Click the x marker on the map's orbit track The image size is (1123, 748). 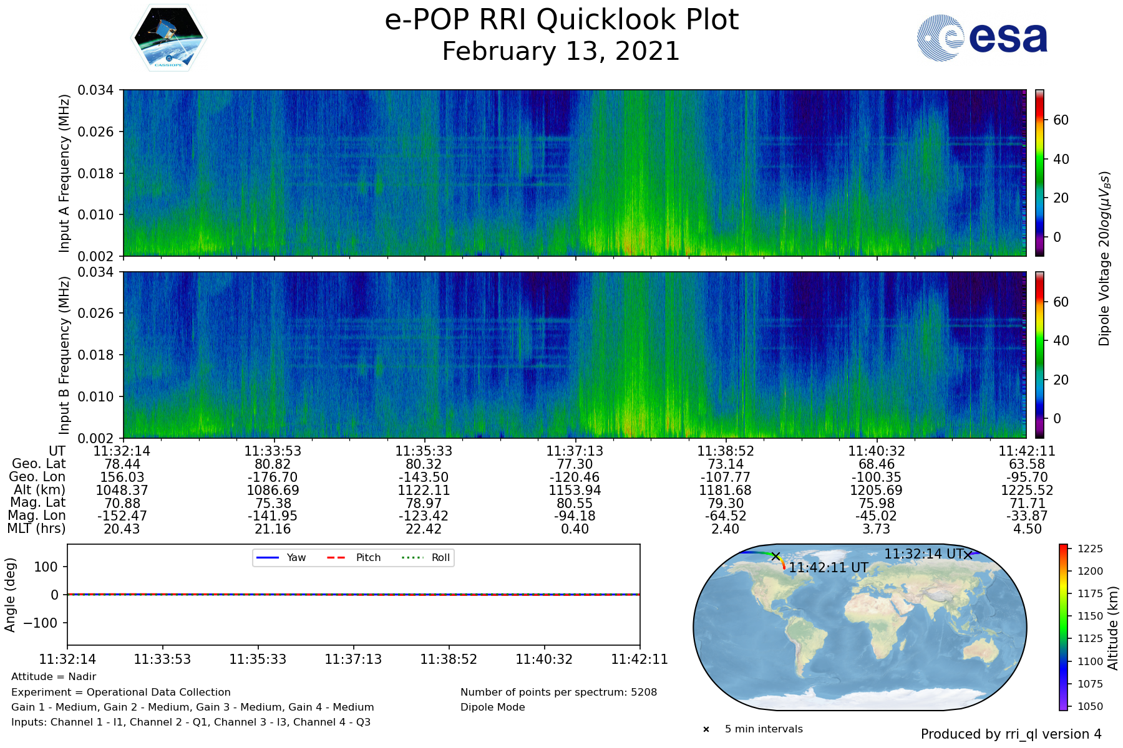[775, 556]
